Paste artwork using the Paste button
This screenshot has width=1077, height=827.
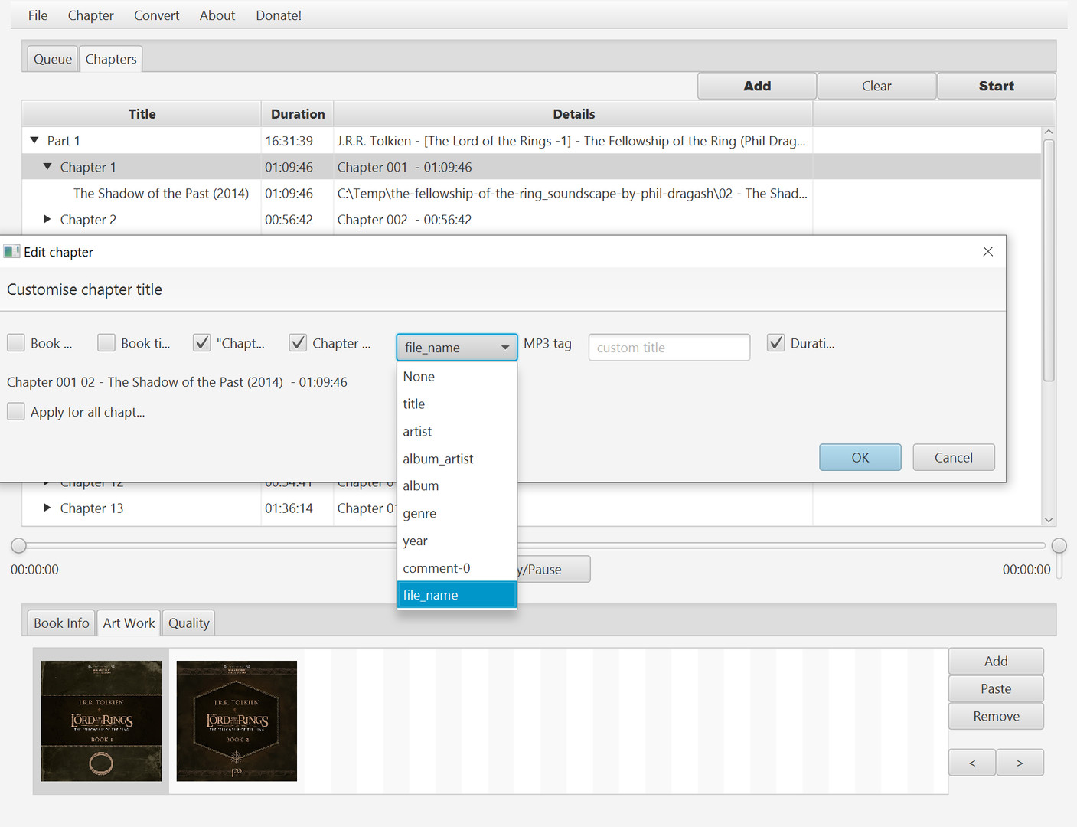tap(995, 688)
